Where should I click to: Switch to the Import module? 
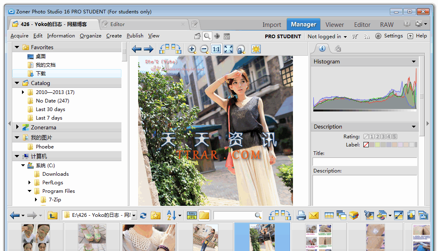[x=271, y=25]
